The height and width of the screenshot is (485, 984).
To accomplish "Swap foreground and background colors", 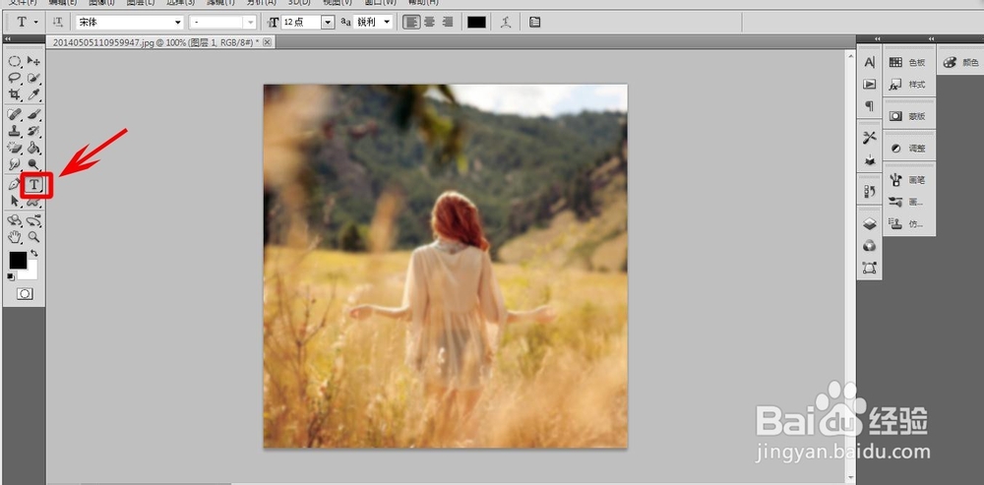I will [33, 253].
